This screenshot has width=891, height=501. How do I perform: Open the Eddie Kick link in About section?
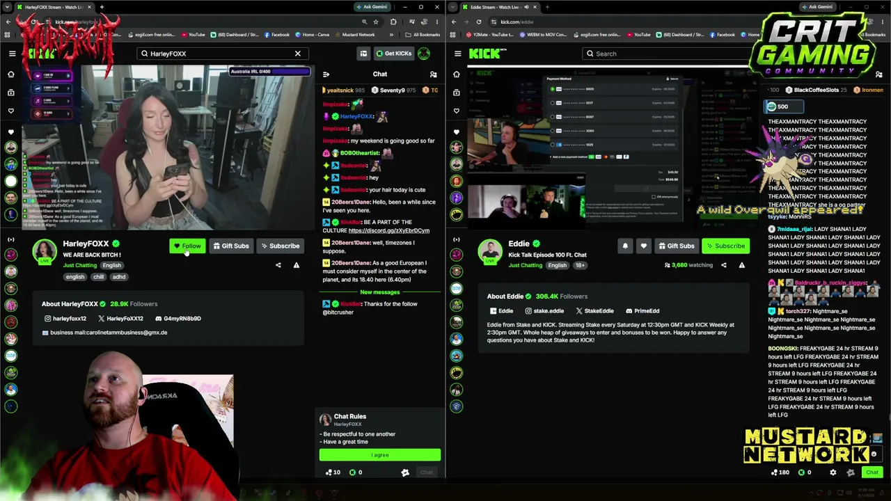click(501, 311)
